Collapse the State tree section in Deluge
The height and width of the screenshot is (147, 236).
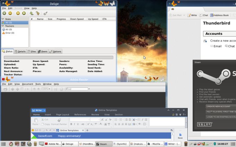coord(3,19)
